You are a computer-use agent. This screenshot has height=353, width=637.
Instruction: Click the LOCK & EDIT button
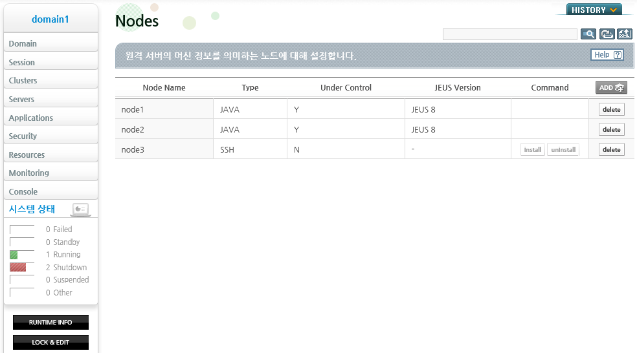point(50,342)
